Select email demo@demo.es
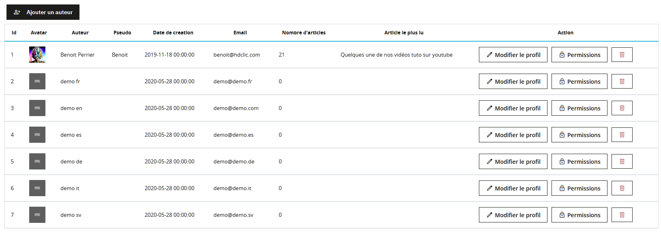This screenshot has height=235, width=661. [234, 135]
